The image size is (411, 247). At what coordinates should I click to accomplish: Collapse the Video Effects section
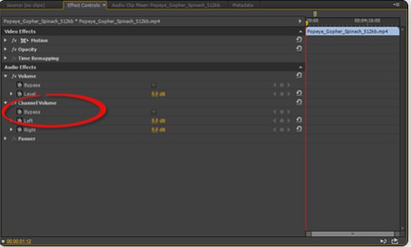pyautogui.click(x=301, y=32)
